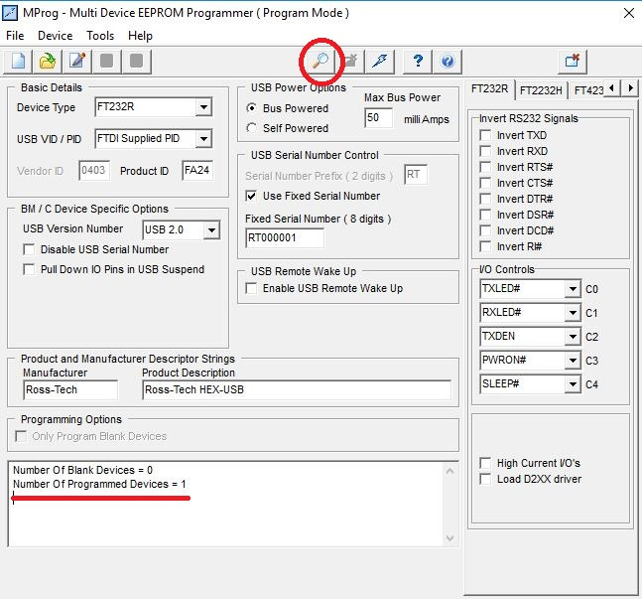This screenshot has width=642, height=599.
Task: Click the Manufacturer field Ross-Tech
Action: pyautogui.click(x=70, y=390)
